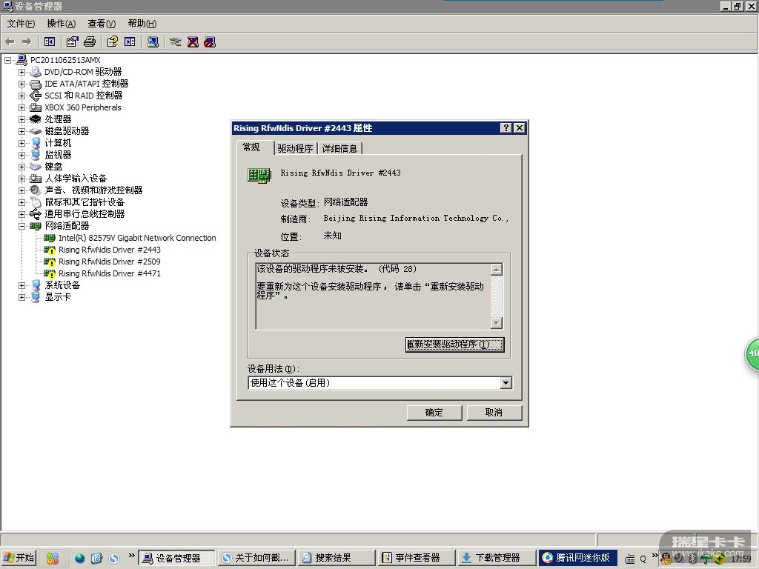This screenshot has height=569, width=759.
Task: Open the 文件 menu
Action: (x=21, y=23)
